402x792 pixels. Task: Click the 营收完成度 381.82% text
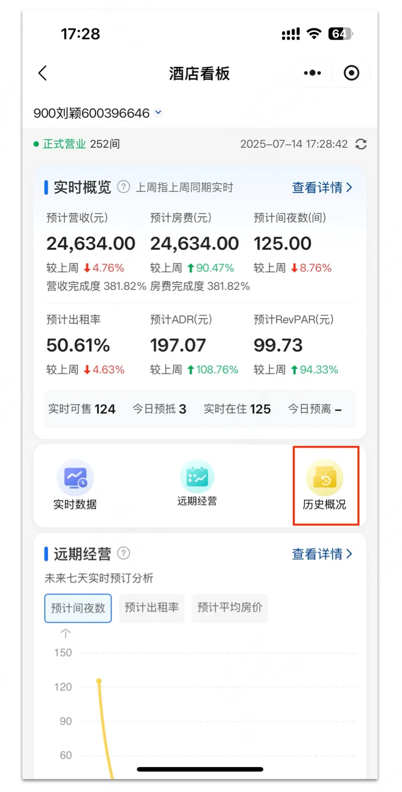(x=96, y=286)
